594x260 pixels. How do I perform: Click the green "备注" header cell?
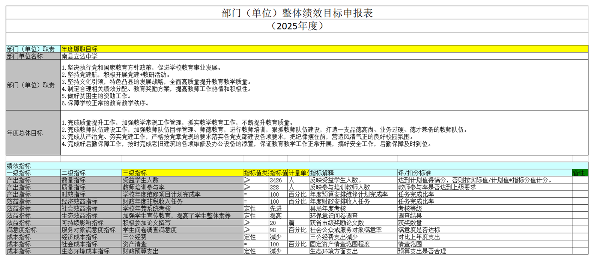click(580, 173)
